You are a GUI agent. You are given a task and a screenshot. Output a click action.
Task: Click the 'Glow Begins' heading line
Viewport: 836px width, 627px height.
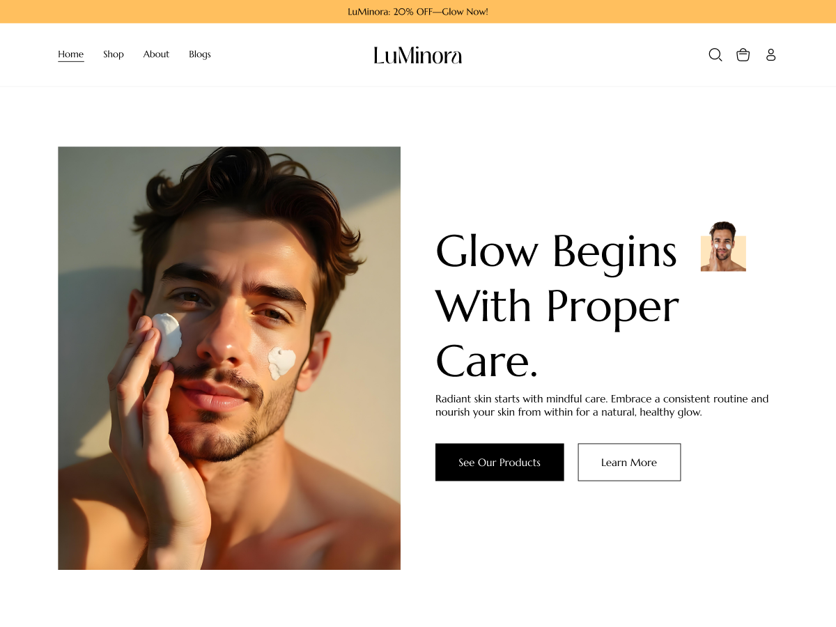pyautogui.click(x=556, y=251)
